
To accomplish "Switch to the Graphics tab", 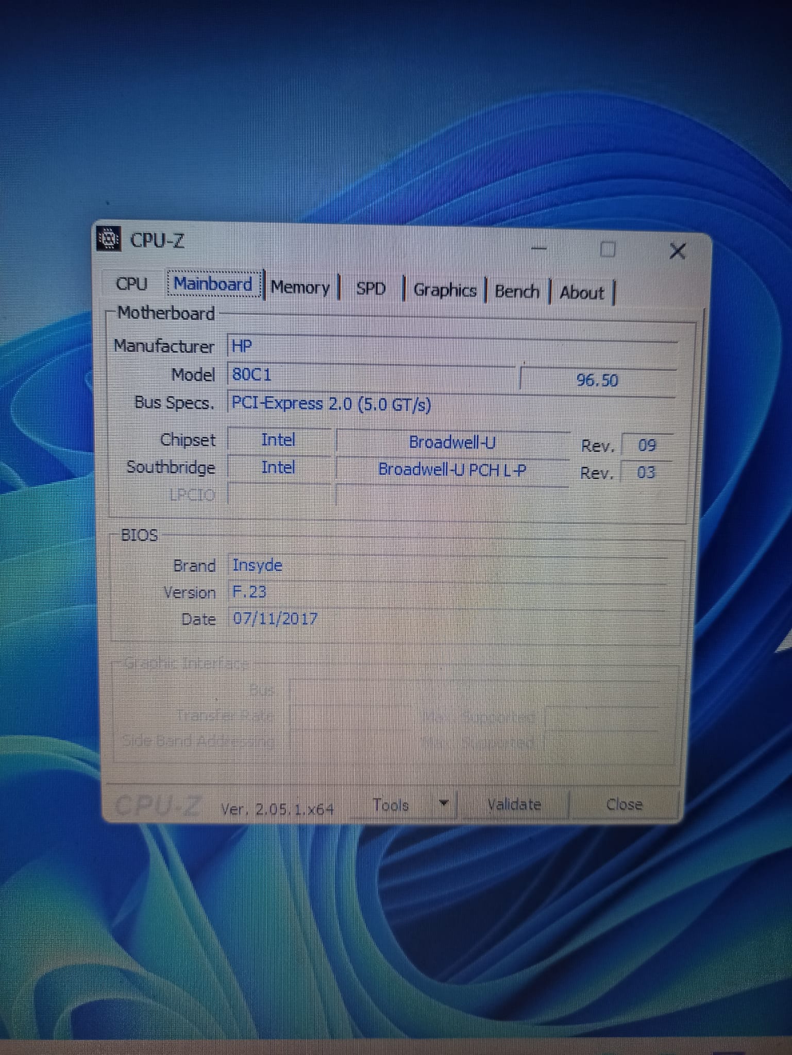I will click(445, 290).
